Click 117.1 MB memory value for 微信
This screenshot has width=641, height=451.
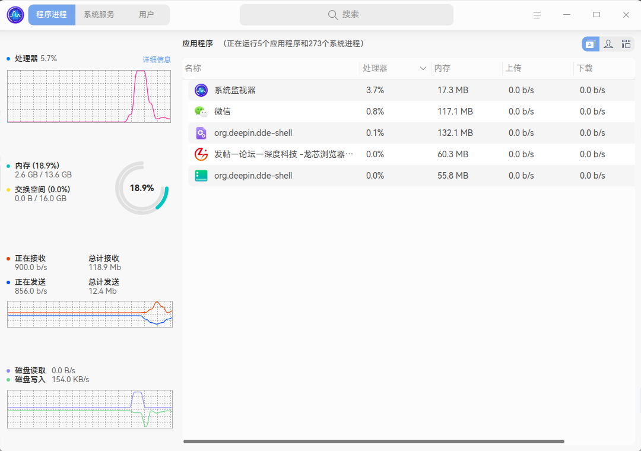455,111
